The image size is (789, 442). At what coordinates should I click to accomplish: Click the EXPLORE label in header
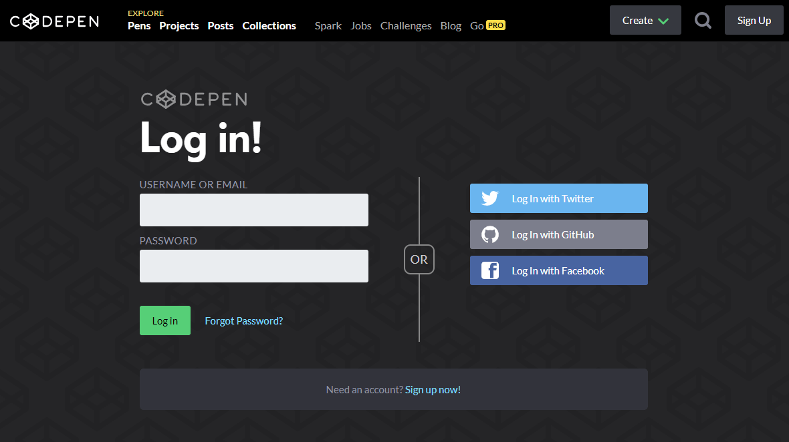click(145, 13)
